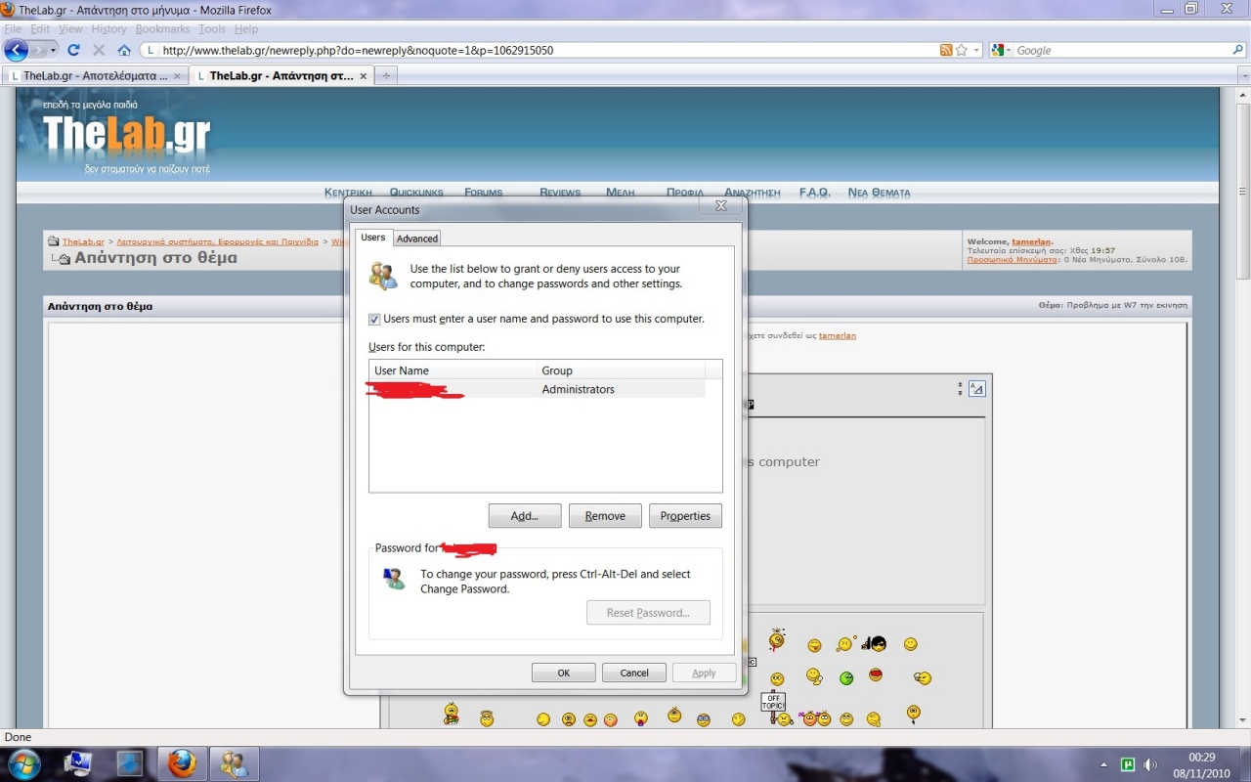Open the View menu
The height and width of the screenshot is (782, 1251).
tap(70, 29)
